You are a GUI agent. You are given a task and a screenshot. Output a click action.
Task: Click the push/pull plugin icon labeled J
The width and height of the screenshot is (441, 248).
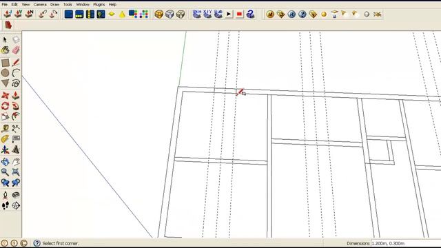click(x=8, y=14)
